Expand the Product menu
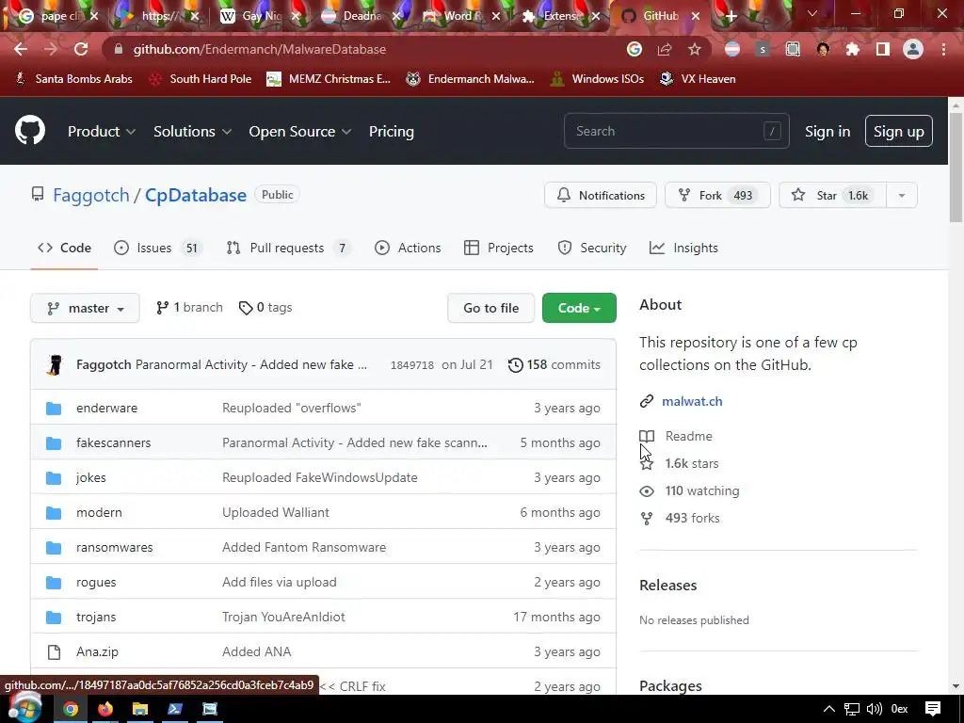Image resolution: width=964 pixels, height=723 pixels. tap(102, 132)
